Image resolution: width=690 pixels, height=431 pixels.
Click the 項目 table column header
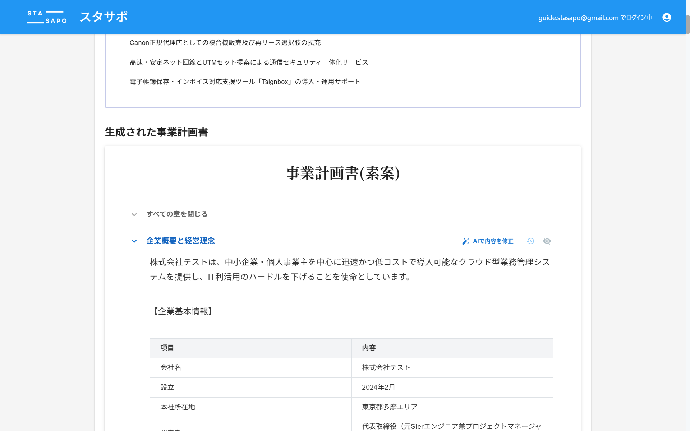pos(167,348)
